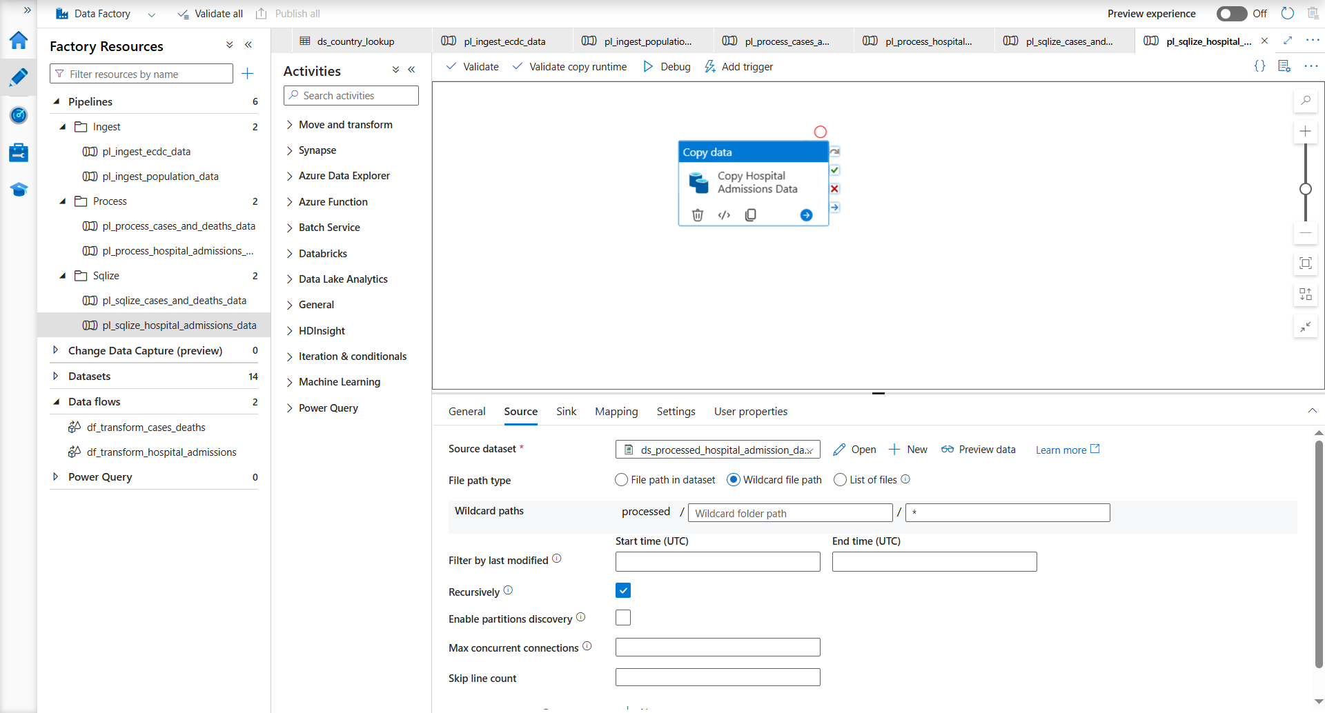This screenshot has width=1325, height=713.
Task: Open Data Factory switcher dropdown
Action: pos(151,14)
